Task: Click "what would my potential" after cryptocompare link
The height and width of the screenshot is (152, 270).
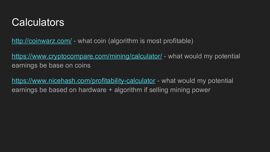Action: [x=204, y=56]
